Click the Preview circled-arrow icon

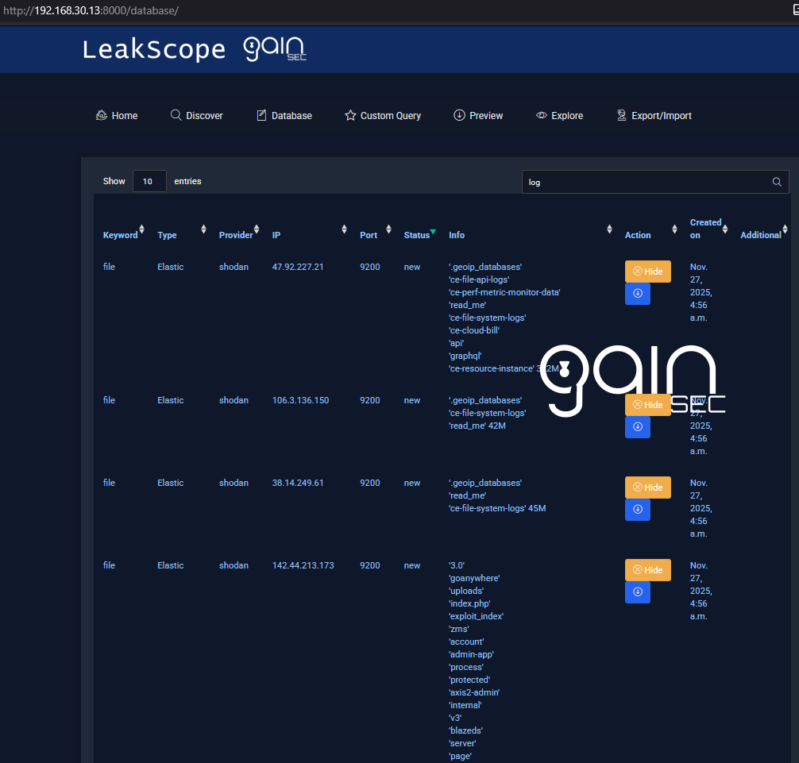459,115
